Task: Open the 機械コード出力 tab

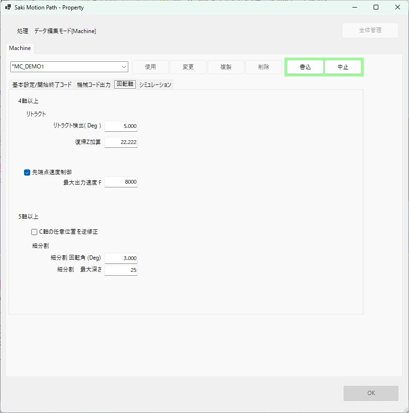Action: [x=94, y=84]
